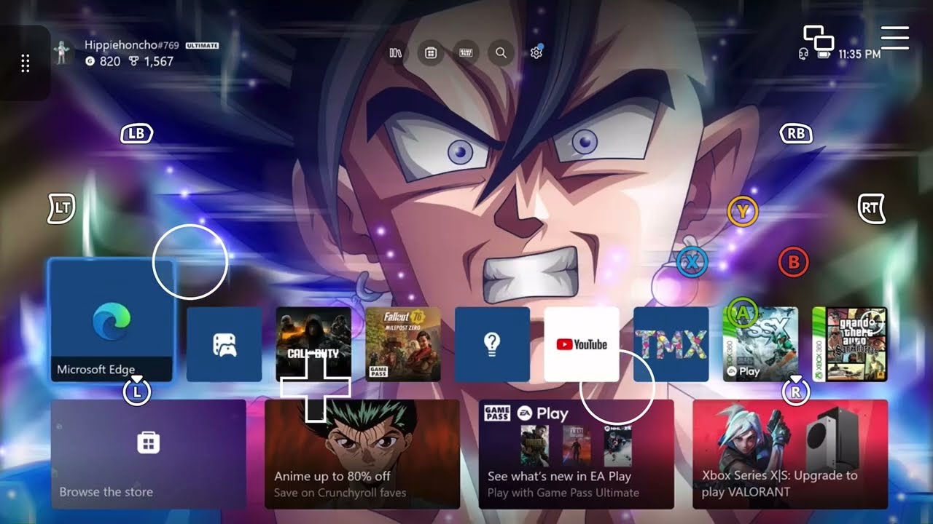The image size is (933, 524).
Task: Open the hamburger menu overlay
Action: (x=894, y=38)
